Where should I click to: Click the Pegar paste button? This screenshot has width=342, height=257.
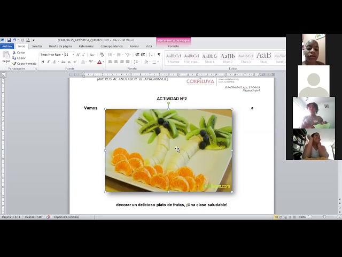tap(6, 58)
